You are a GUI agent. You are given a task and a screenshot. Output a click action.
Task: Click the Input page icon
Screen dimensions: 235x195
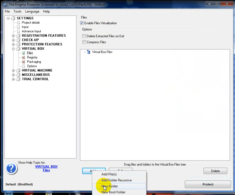pyautogui.click(x=19, y=27)
